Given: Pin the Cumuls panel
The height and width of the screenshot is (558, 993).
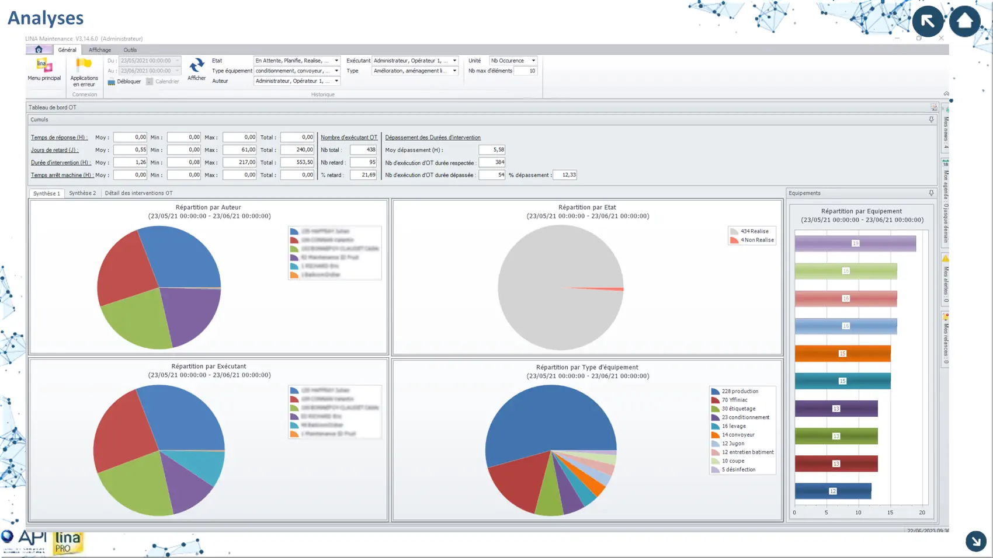Looking at the screenshot, I should pos(931,120).
